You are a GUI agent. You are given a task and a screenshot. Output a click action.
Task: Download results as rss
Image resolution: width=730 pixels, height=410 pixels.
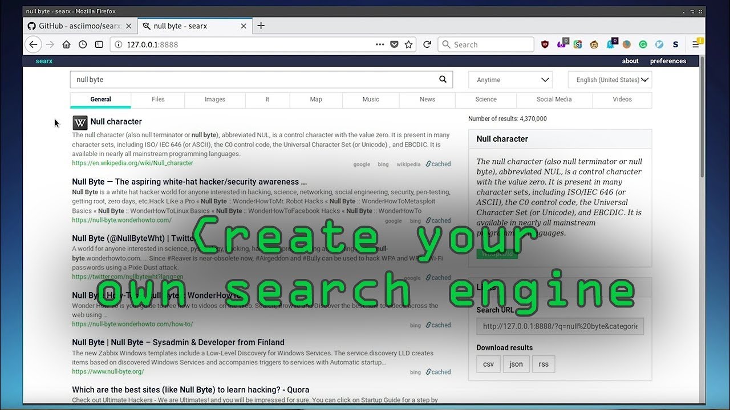tap(544, 364)
